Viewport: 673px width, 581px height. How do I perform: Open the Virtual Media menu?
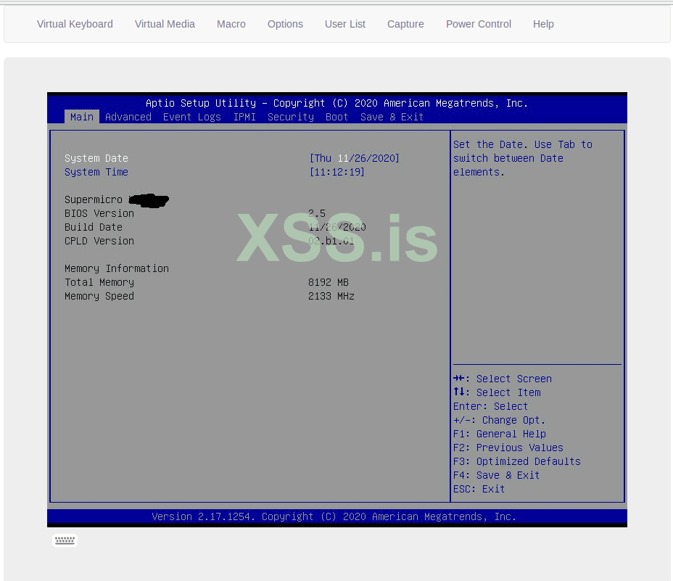pos(165,24)
